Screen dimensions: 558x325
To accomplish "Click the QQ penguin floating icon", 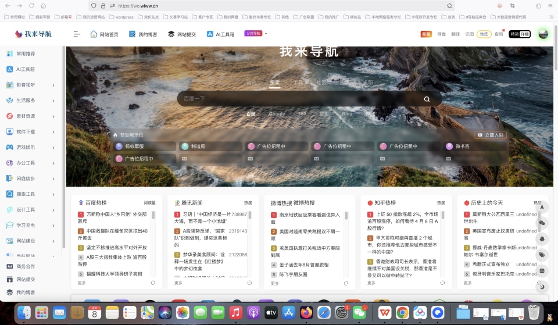I will [x=542, y=239].
